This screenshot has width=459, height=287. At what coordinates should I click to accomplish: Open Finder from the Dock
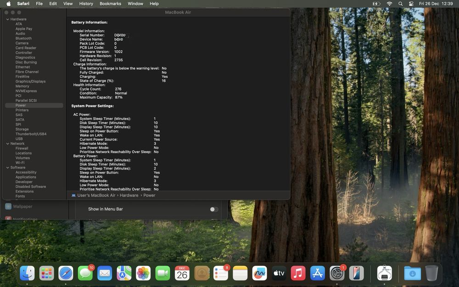click(x=27, y=273)
